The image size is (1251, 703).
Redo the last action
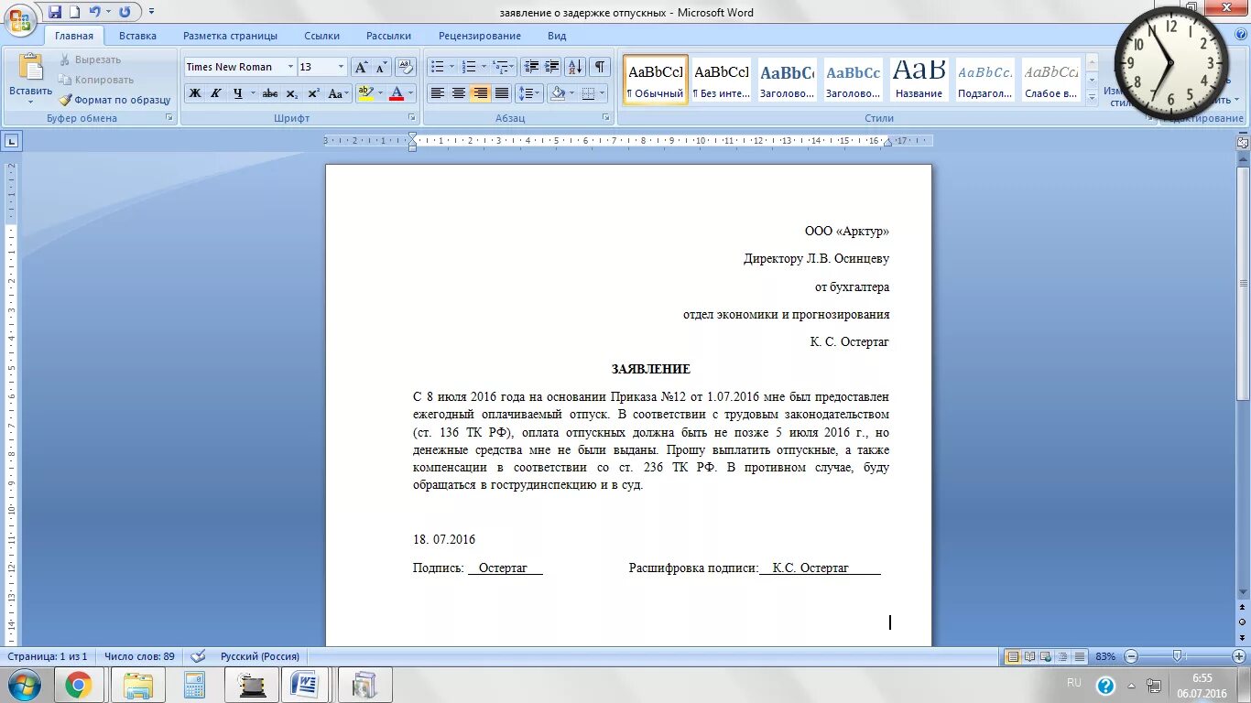click(x=125, y=12)
